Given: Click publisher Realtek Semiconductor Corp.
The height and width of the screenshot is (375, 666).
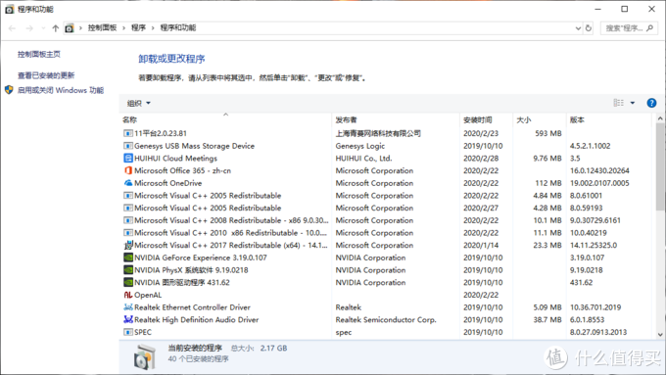Looking at the screenshot, I should pos(386,319).
